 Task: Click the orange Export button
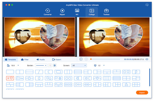[x=142, y=93]
